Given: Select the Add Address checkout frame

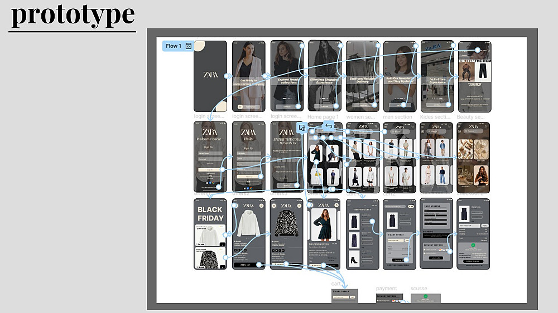Looking at the screenshot, I should pos(437,234).
